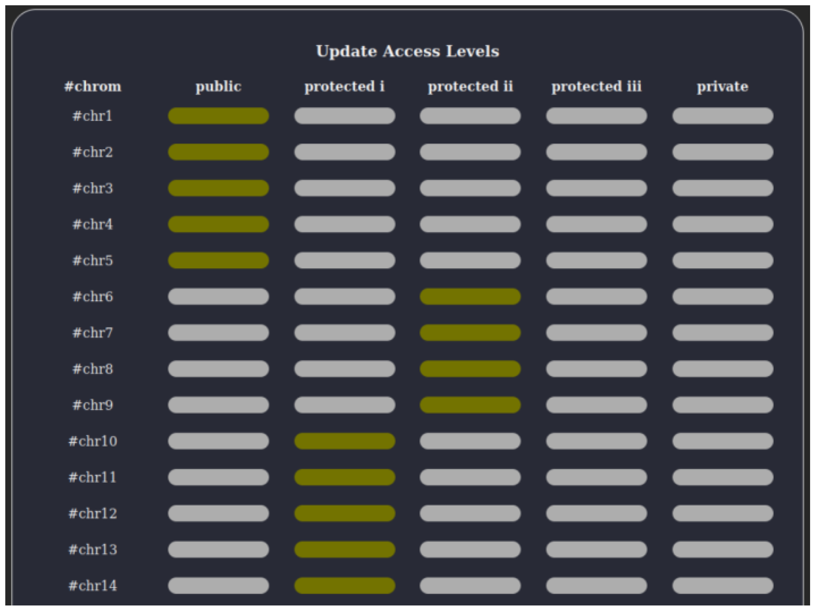Click selected protected ii pill for #chr8
Viewport: 815px width, 610px height.
(x=470, y=369)
